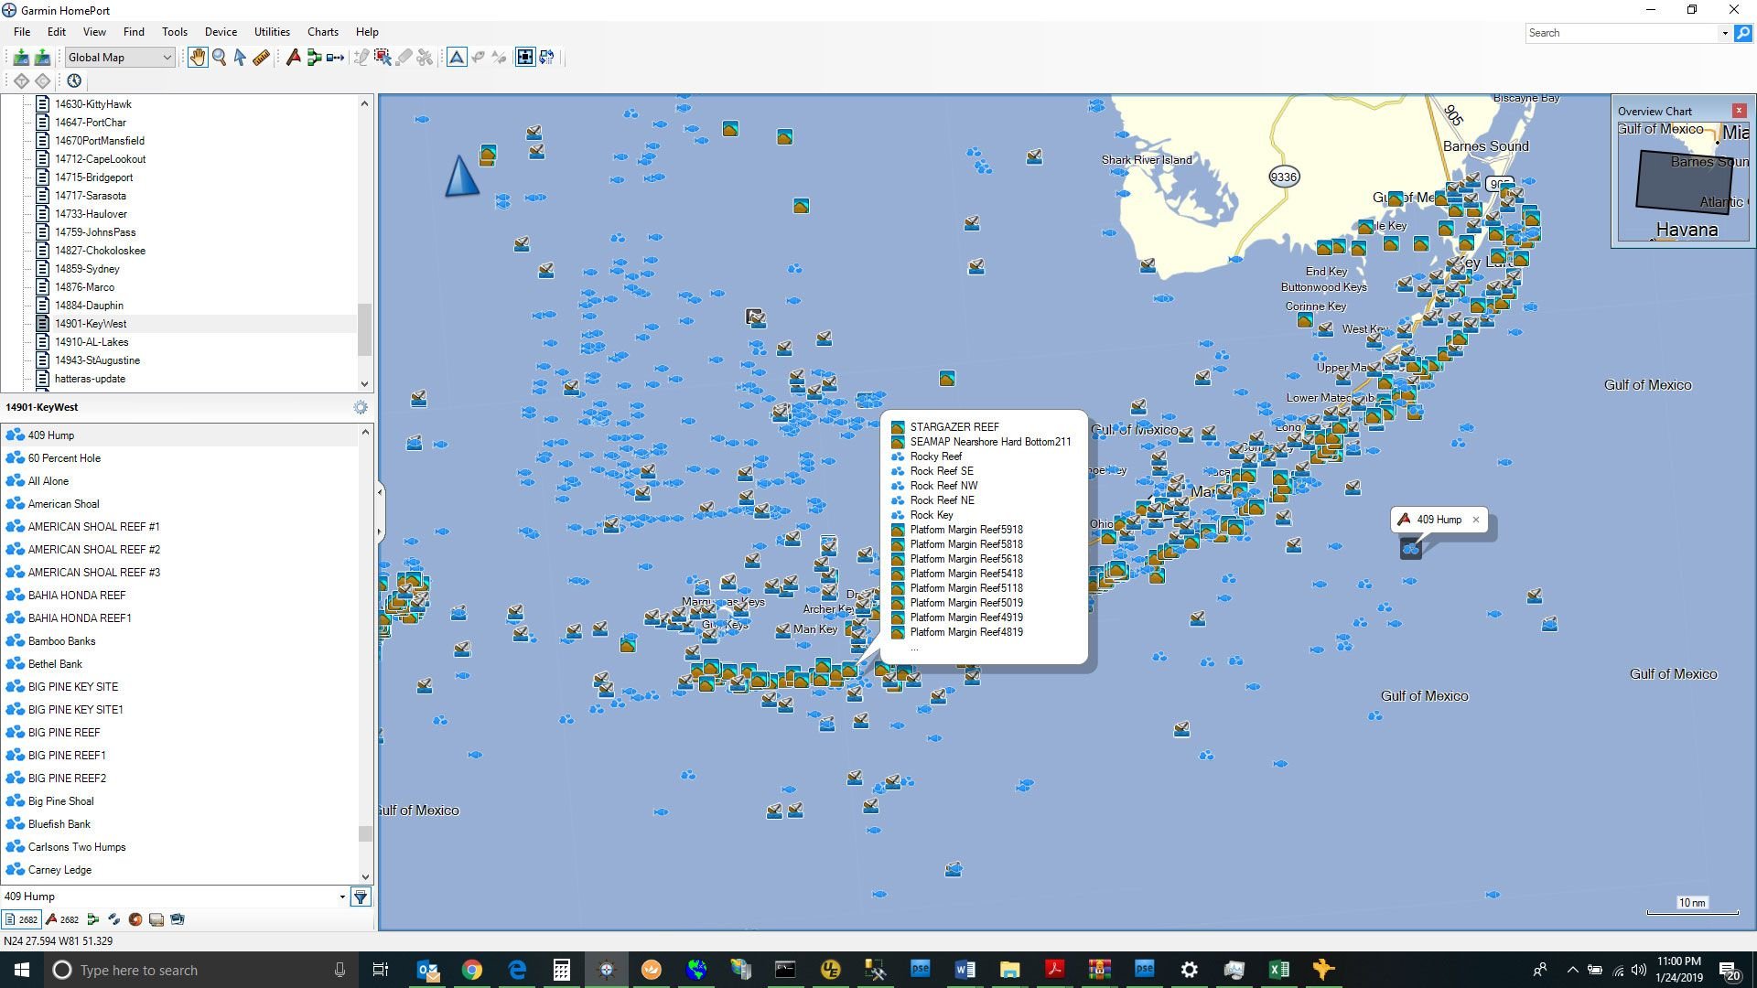Open the View menu
1757x988 pixels.
click(94, 32)
